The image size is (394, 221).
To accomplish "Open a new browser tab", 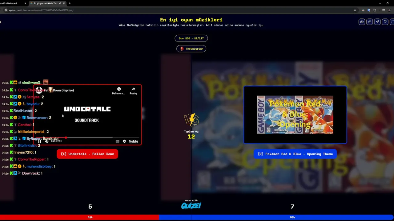I will coord(70,3).
